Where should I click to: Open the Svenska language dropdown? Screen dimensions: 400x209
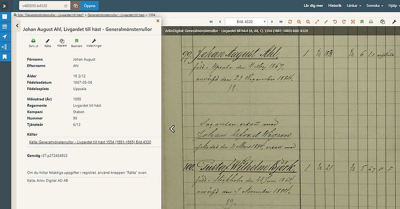coord(374,5)
